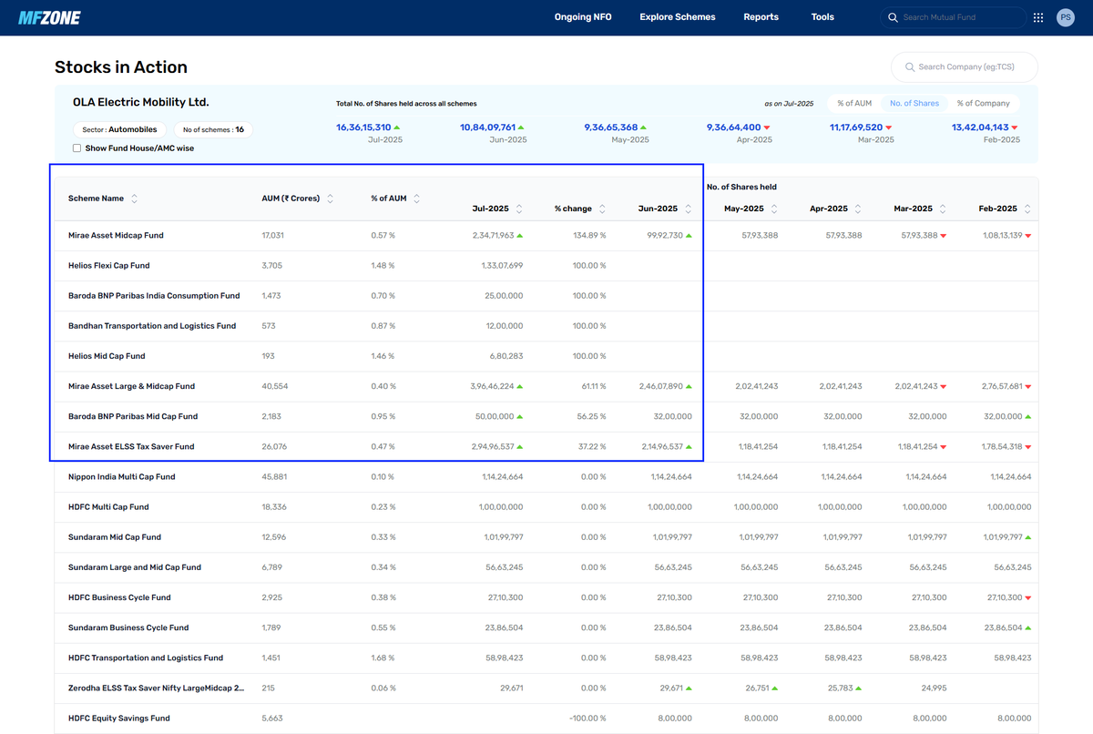Sort by May-2025 column arrows
The width and height of the screenshot is (1093, 734).
774,209
